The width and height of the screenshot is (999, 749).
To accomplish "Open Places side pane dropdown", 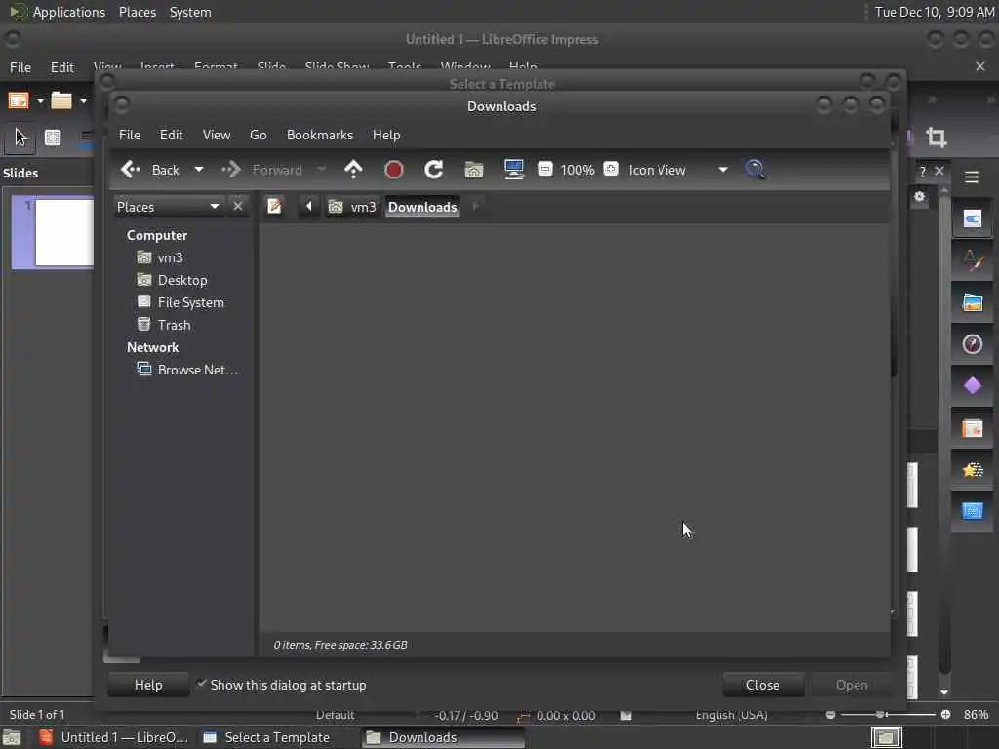I will pos(168,207).
